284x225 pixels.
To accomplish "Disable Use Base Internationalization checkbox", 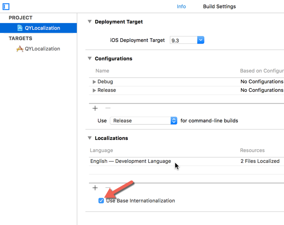I will click(x=101, y=201).
